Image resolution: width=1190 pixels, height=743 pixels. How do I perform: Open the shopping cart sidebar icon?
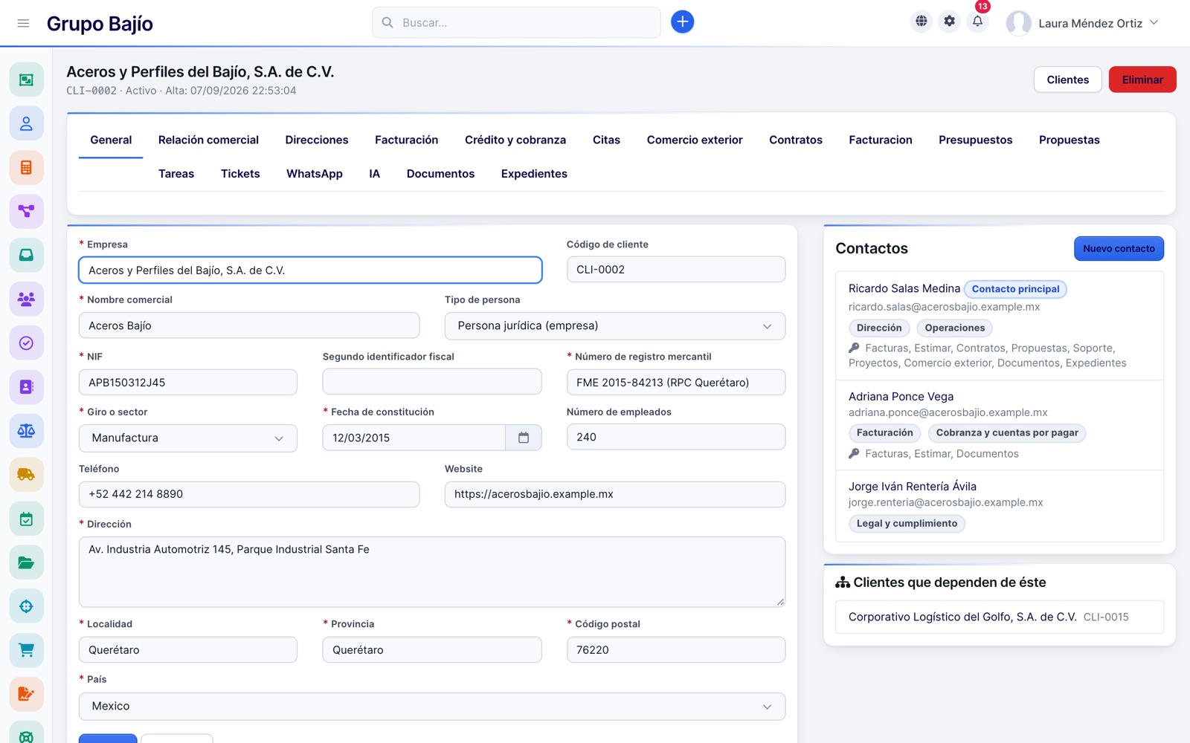[26, 650]
